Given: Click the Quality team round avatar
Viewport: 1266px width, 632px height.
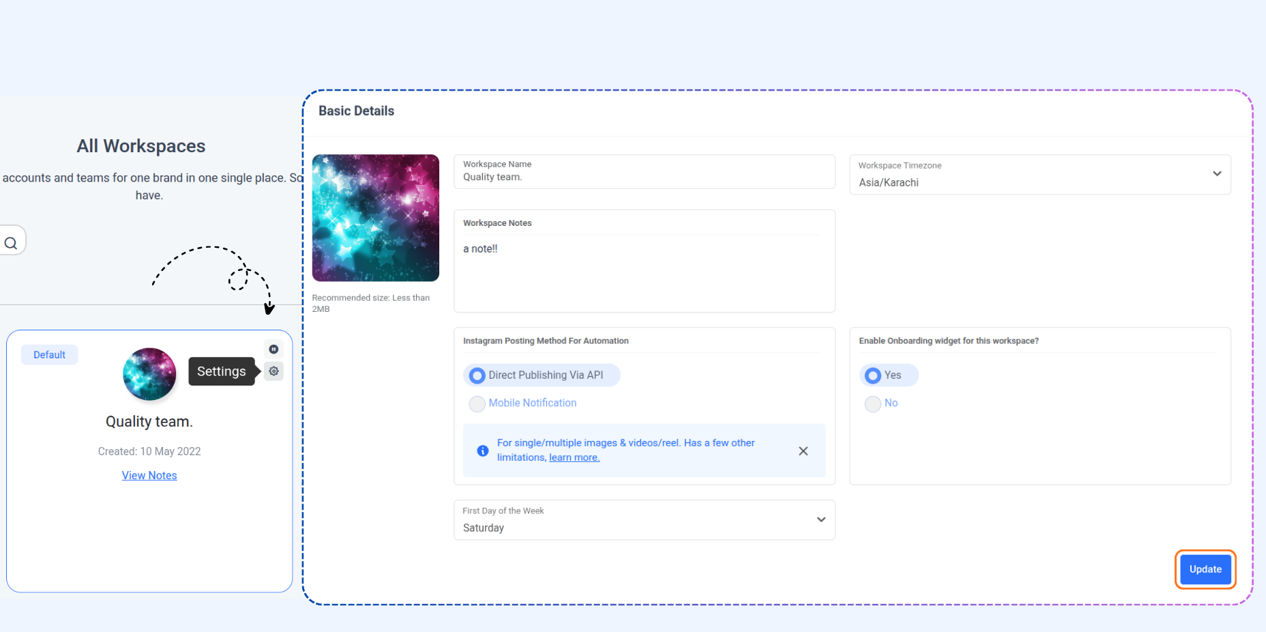Looking at the screenshot, I should click(149, 374).
